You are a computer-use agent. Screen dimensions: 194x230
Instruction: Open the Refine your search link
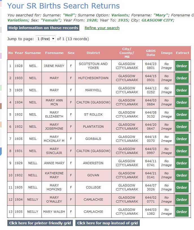[x=102, y=28]
